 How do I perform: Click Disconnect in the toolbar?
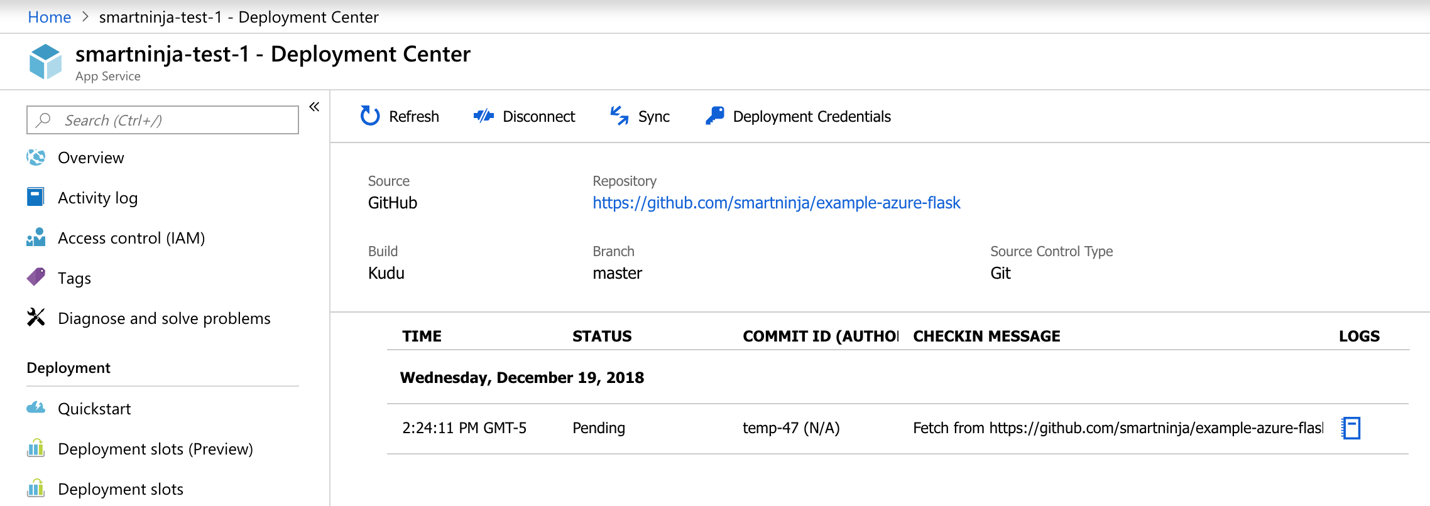(x=538, y=116)
